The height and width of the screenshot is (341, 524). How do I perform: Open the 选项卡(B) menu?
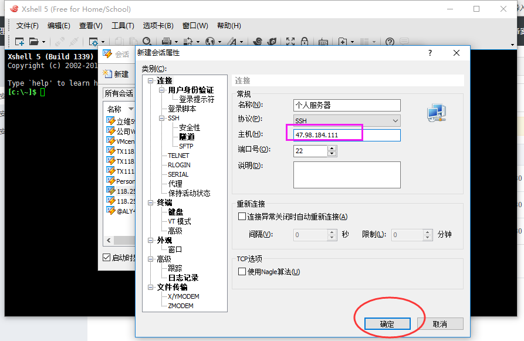[x=158, y=26]
